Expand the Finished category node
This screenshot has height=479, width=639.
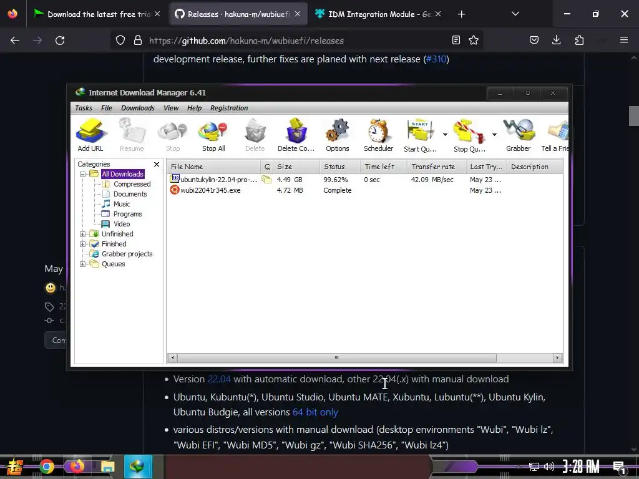coord(83,244)
